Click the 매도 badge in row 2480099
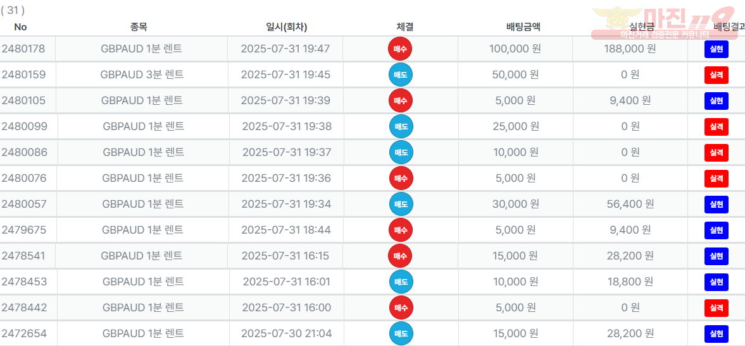 401,126
